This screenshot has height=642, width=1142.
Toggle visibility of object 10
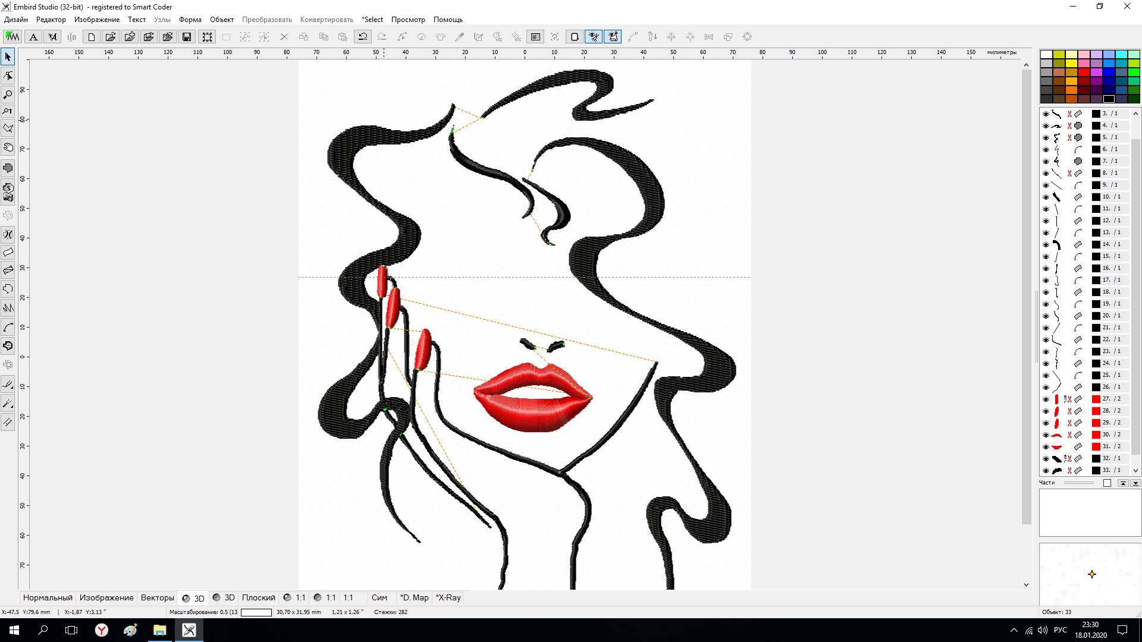tap(1046, 197)
